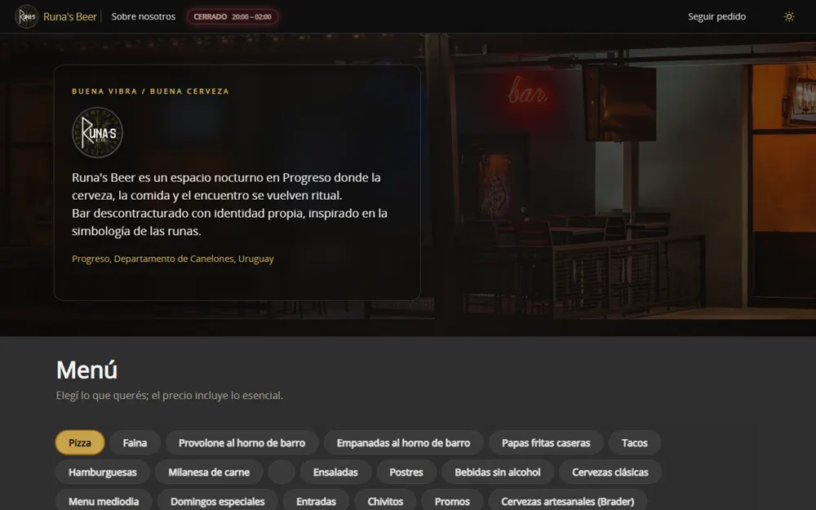Select the Cervezas clásicas category
Screen dimensions: 816x510
point(610,472)
